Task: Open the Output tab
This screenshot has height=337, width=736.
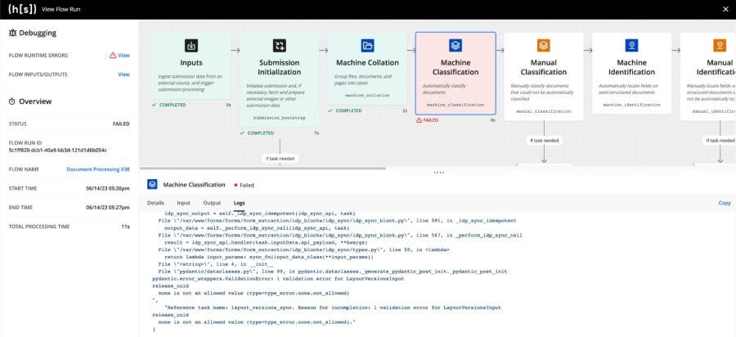Action: click(x=212, y=203)
